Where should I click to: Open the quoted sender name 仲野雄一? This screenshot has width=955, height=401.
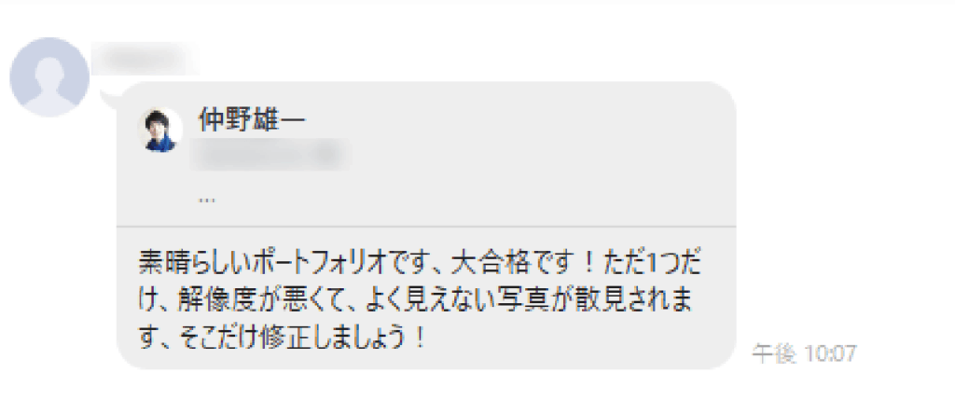tap(252, 120)
